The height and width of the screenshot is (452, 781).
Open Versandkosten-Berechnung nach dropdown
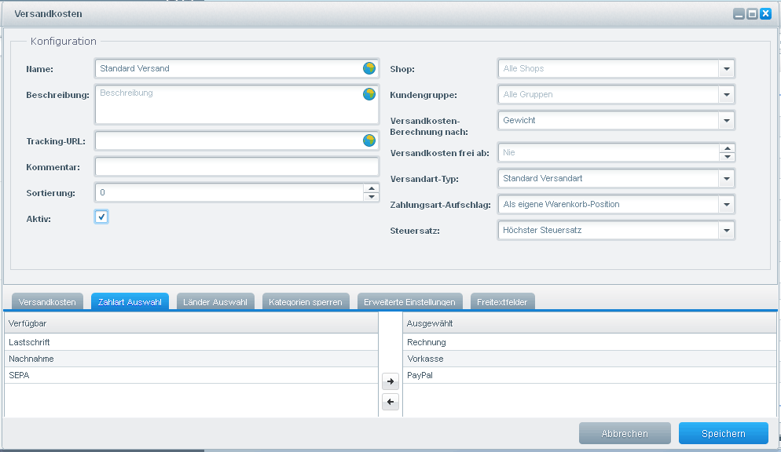[x=727, y=120]
